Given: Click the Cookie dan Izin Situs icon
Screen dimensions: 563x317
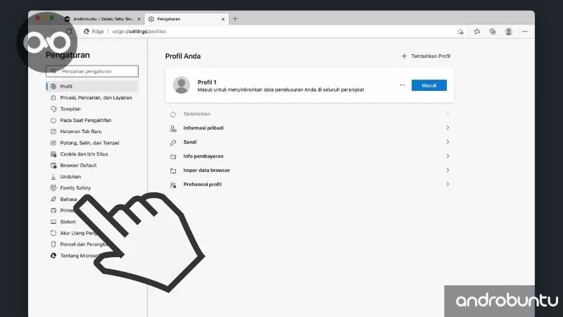Looking at the screenshot, I should [53, 154].
